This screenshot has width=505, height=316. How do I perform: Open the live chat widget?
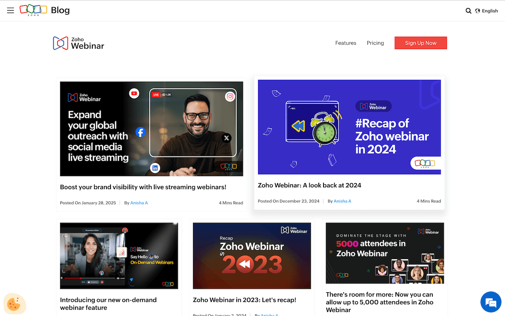click(x=490, y=302)
